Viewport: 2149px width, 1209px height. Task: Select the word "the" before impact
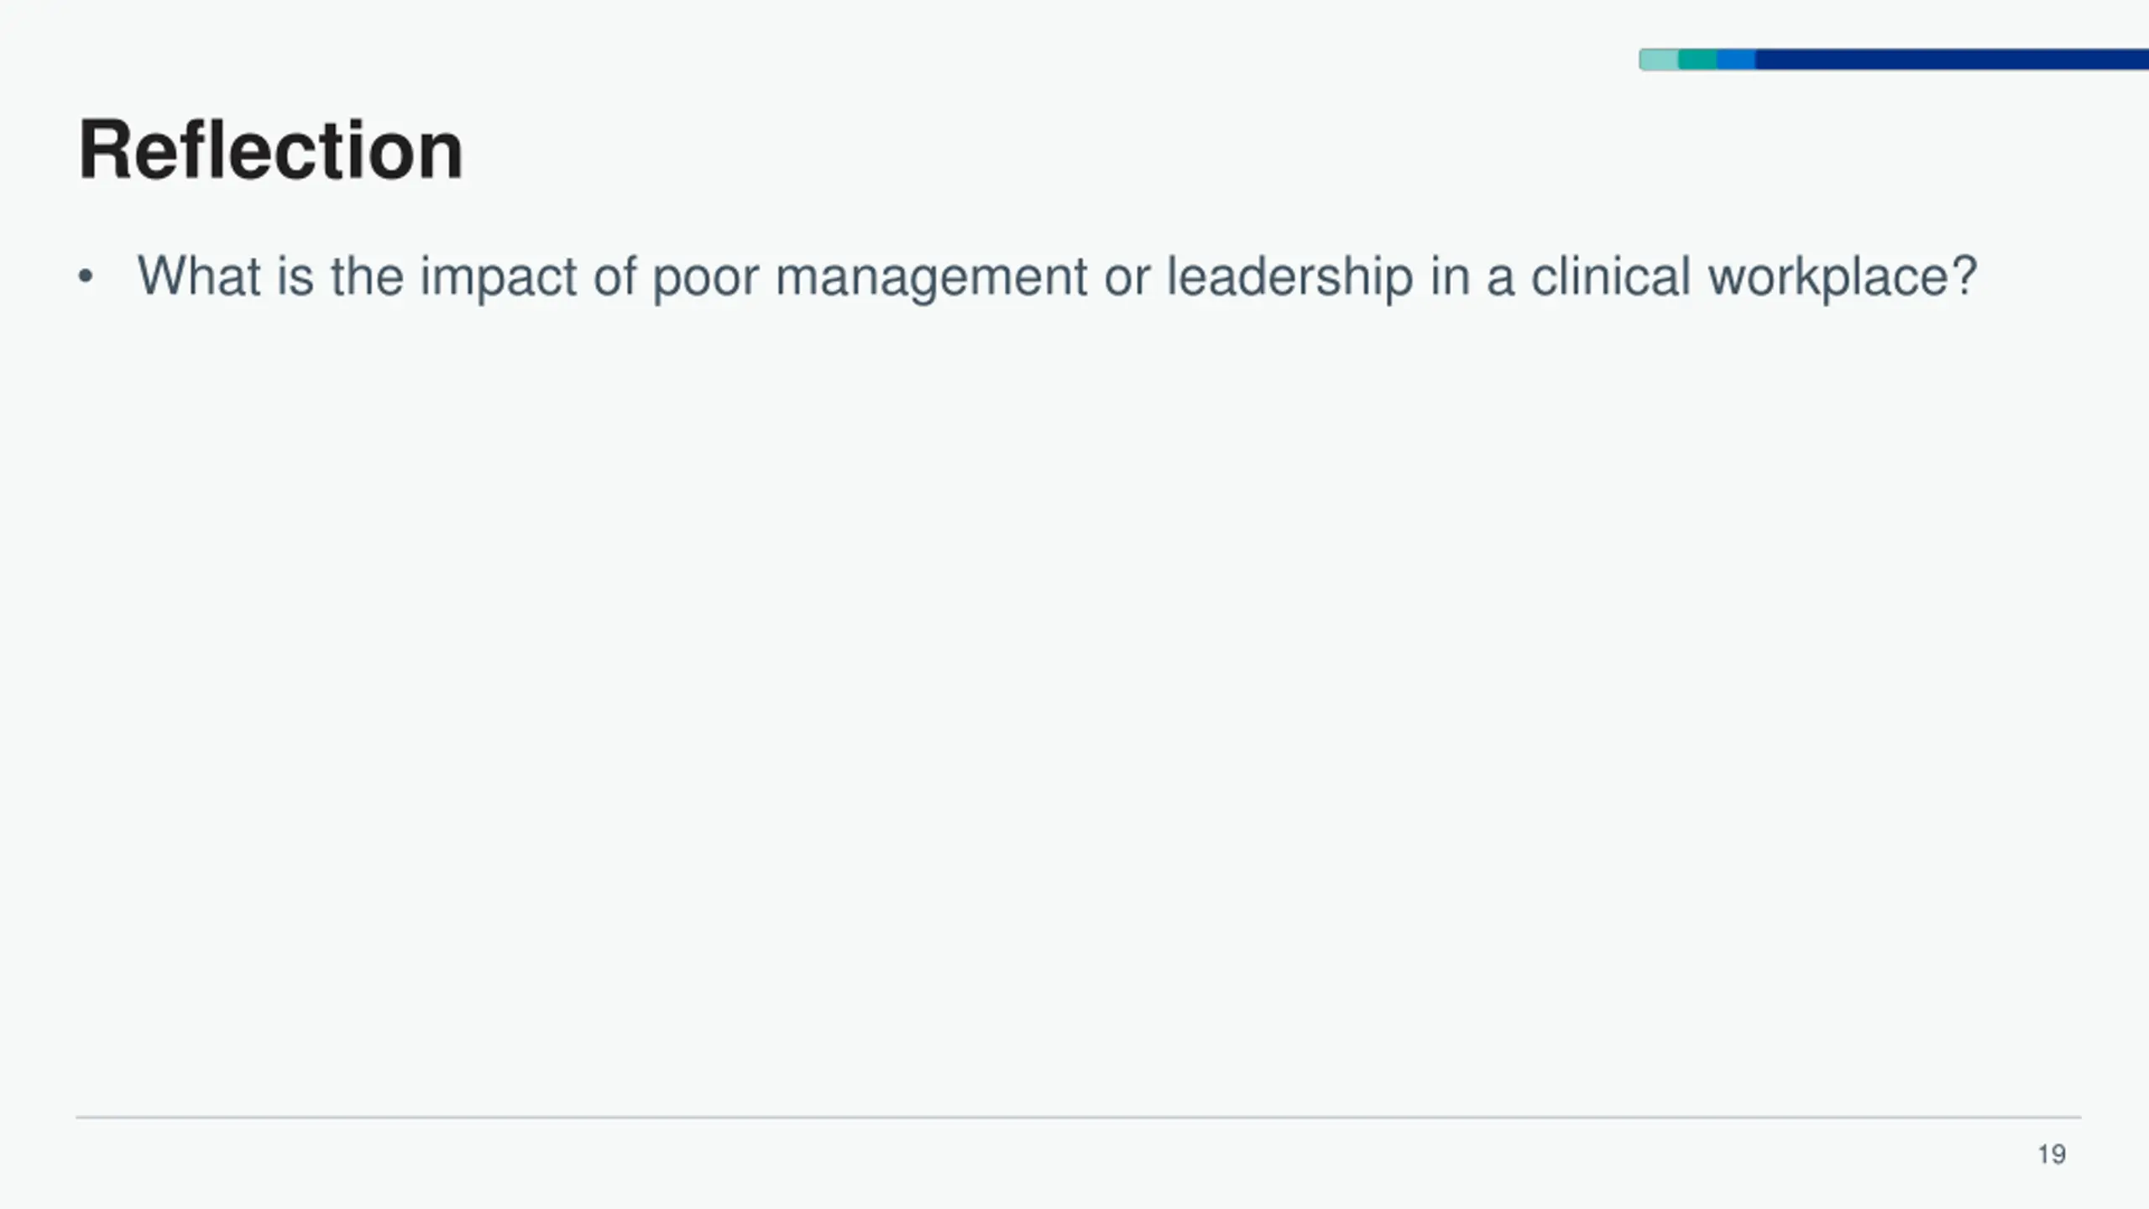click(x=367, y=276)
